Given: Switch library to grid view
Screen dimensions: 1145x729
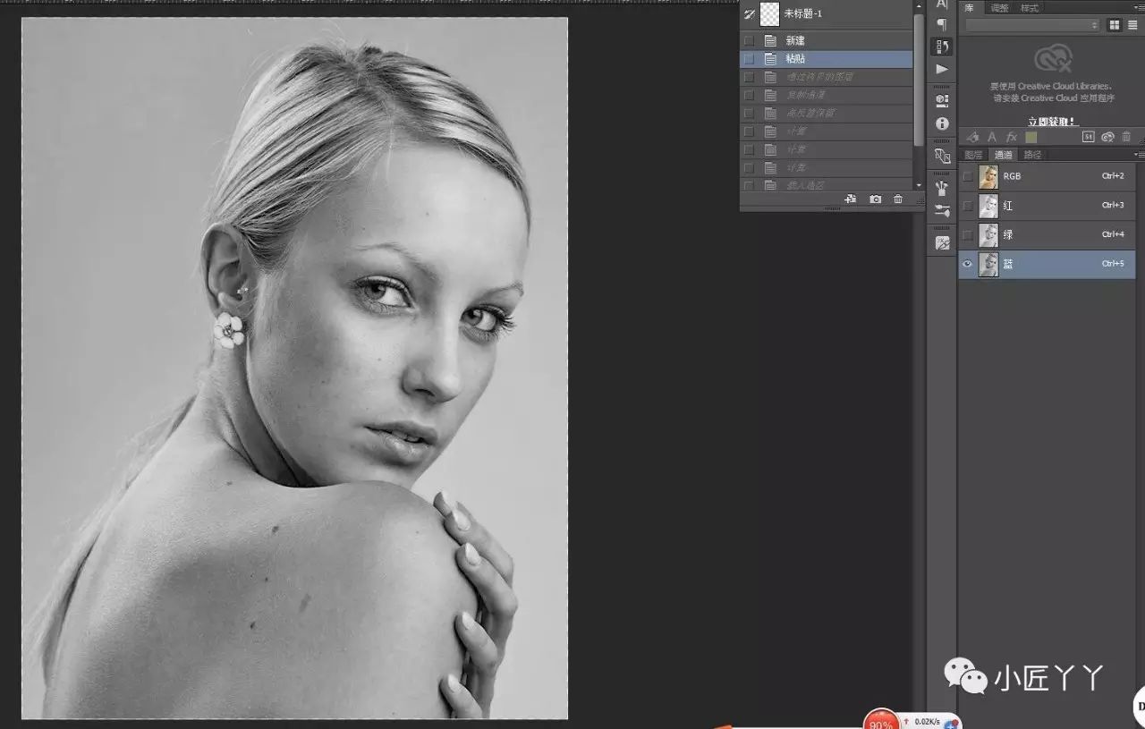Looking at the screenshot, I should click(x=1115, y=25).
